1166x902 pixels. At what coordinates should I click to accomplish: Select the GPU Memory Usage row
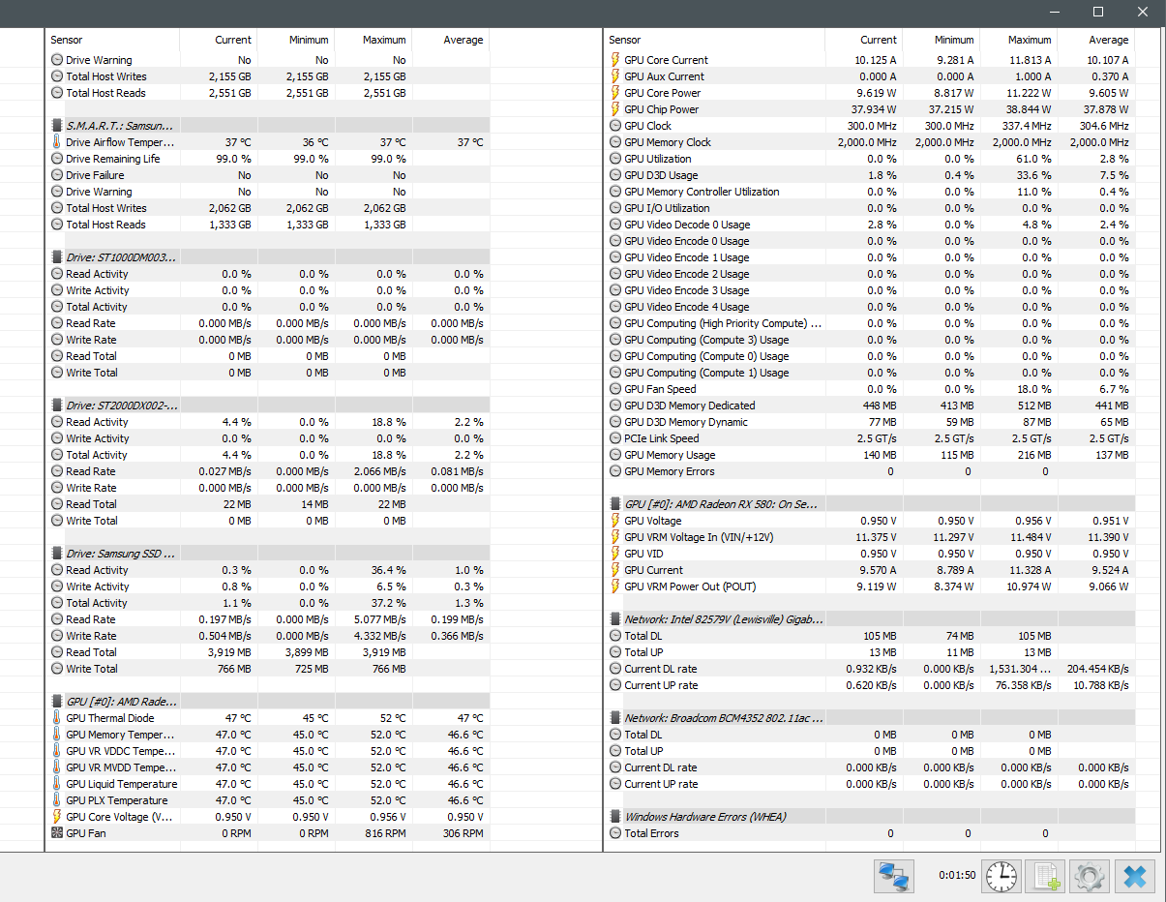(870, 455)
